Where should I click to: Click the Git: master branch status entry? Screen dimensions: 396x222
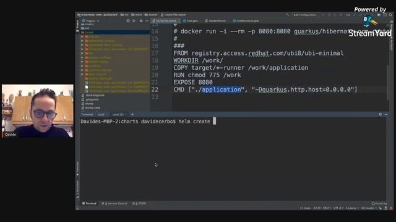coord(369,208)
